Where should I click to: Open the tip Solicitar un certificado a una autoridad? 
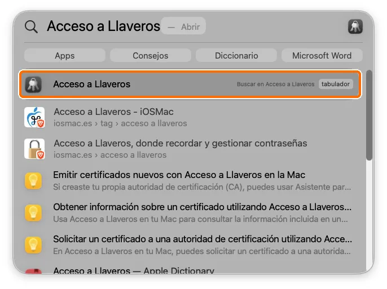[x=190, y=245]
